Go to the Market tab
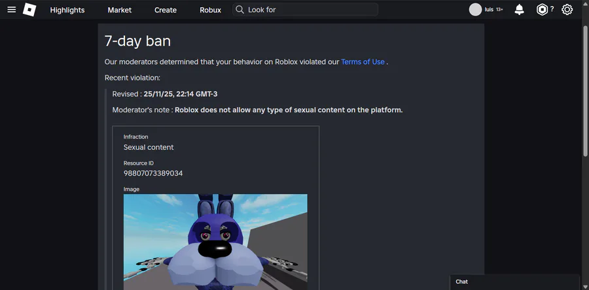This screenshot has height=290, width=589. click(120, 10)
